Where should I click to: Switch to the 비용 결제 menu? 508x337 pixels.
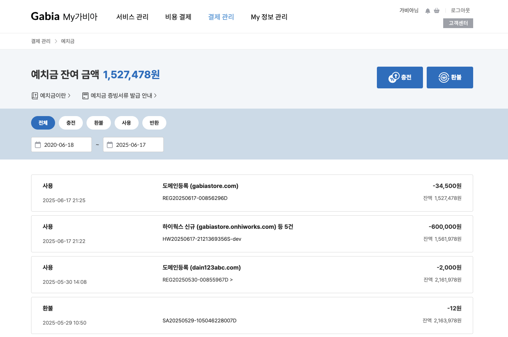[x=178, y=16]
